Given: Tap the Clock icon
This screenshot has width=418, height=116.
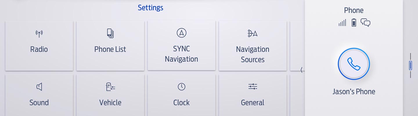Looking at the screenshot, I should pyautogui.click(x=181, y=87).
